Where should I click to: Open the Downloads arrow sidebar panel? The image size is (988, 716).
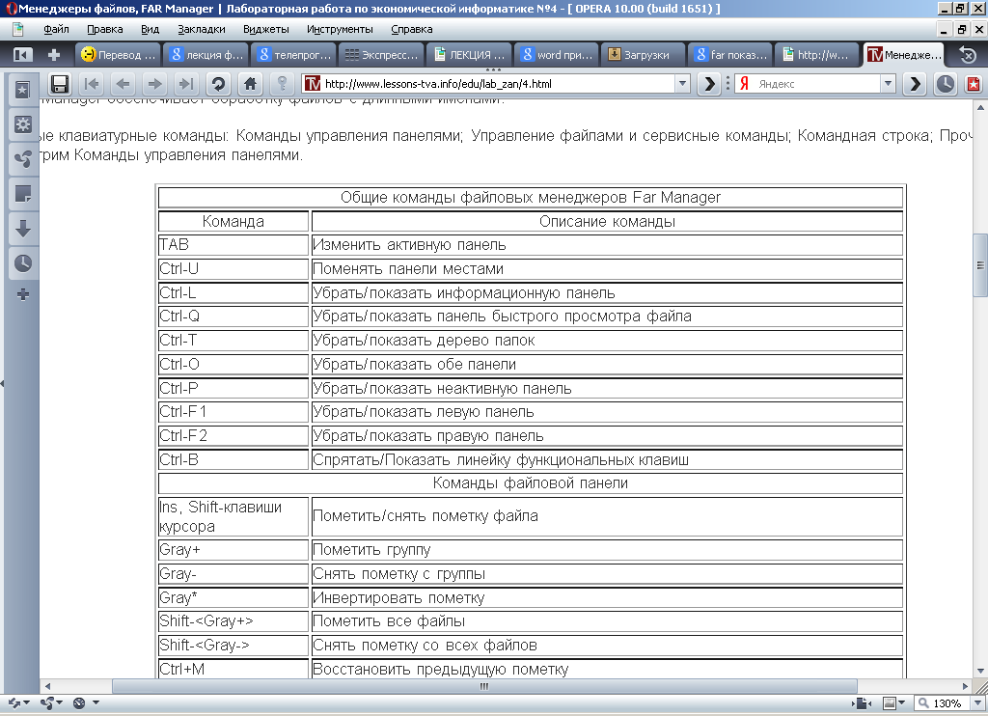click(x=23, y=228)
